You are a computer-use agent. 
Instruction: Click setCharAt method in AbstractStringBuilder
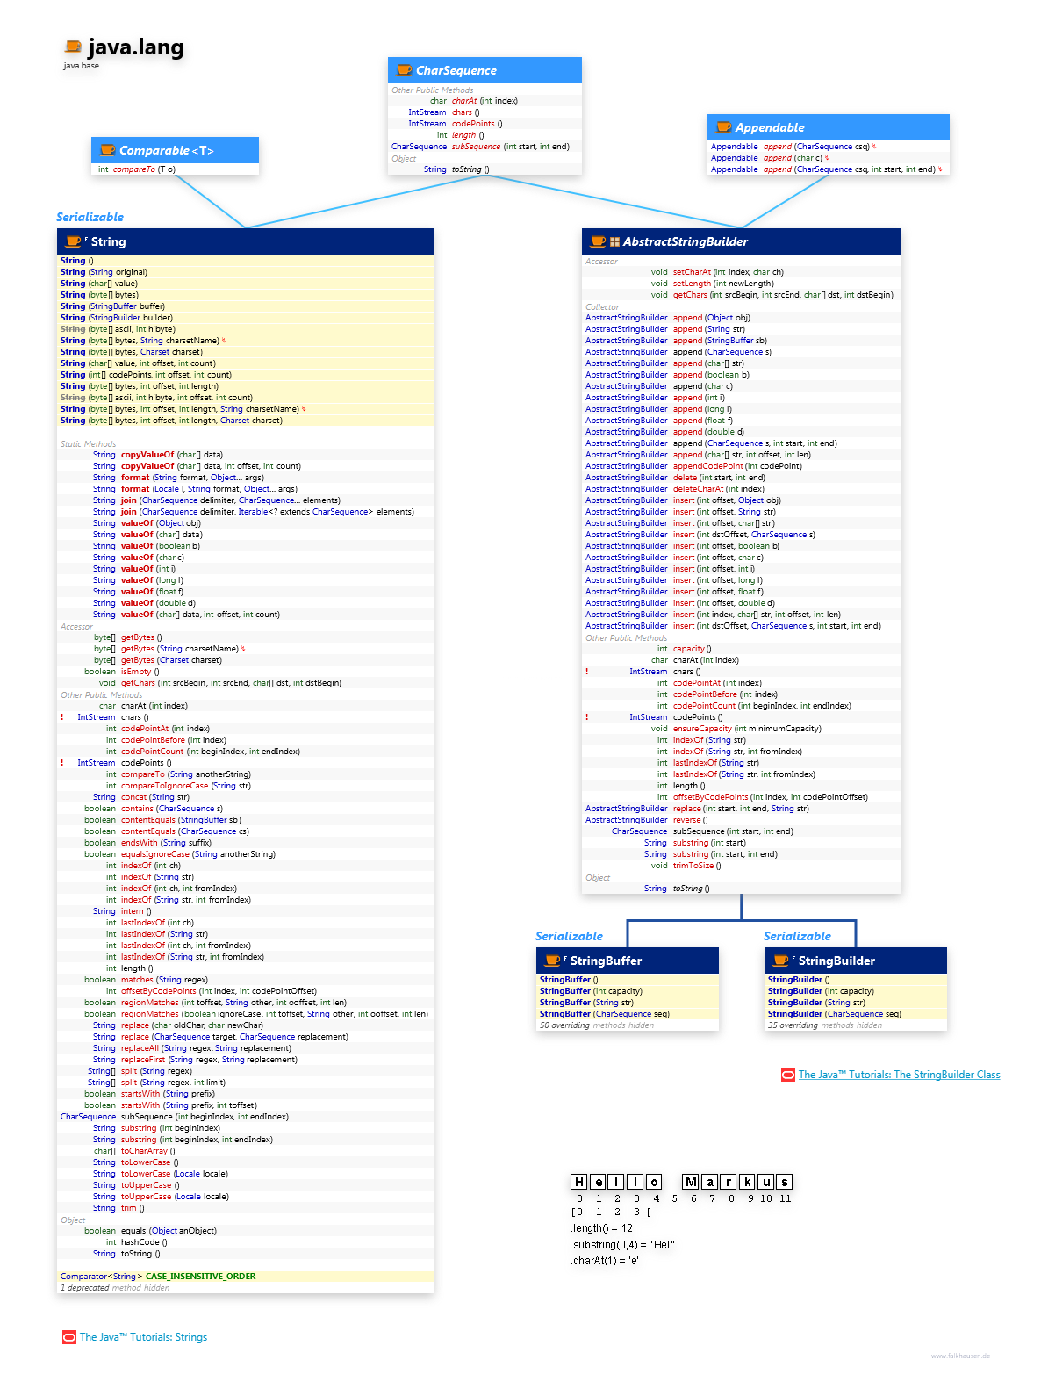[729, 272]
